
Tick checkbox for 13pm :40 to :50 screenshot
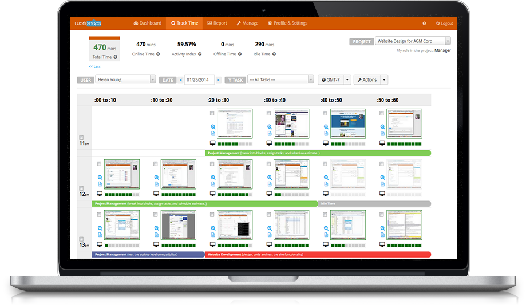click(x=325, y=215)
